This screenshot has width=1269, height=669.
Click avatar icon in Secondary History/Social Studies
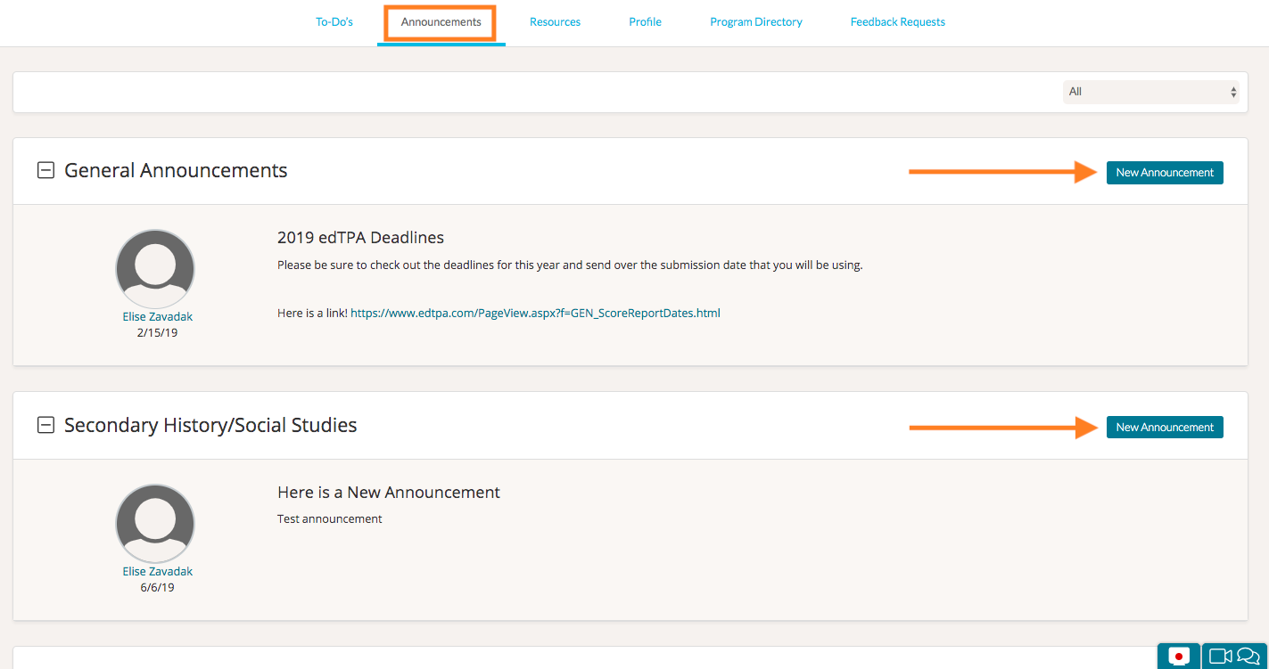pos(155,523)
